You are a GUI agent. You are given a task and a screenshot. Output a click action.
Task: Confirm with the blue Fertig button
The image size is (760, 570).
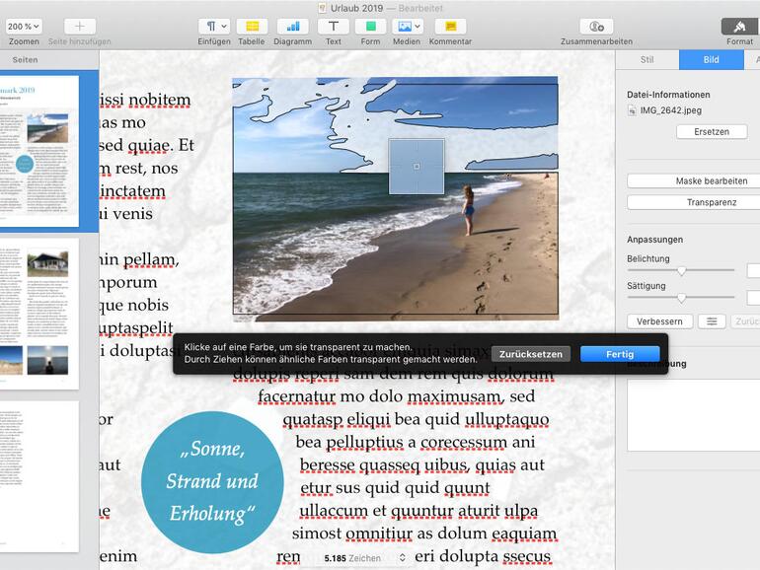coord(620,354)
